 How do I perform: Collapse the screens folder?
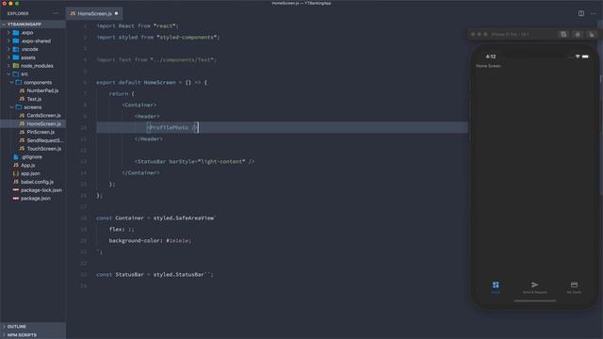(33, 107)
